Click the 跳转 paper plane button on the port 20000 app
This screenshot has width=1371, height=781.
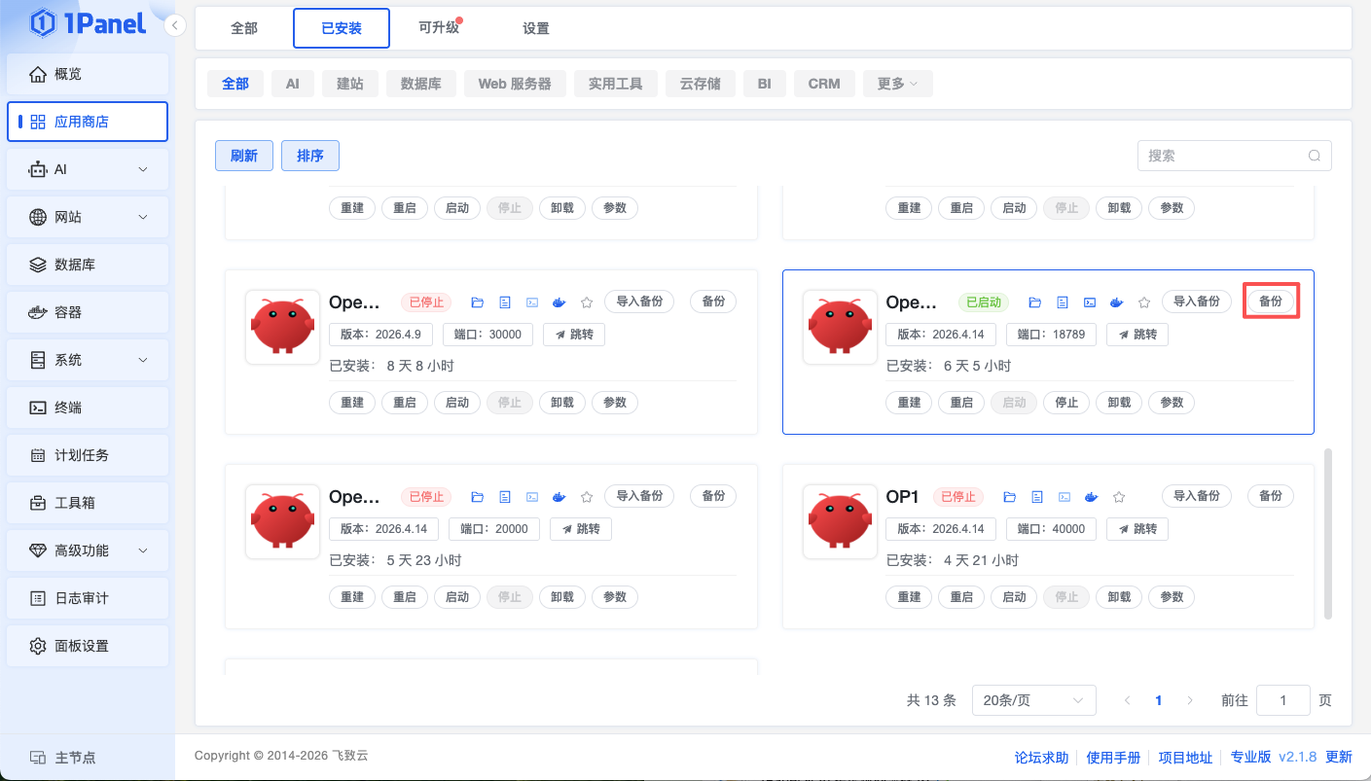point(581,529)
